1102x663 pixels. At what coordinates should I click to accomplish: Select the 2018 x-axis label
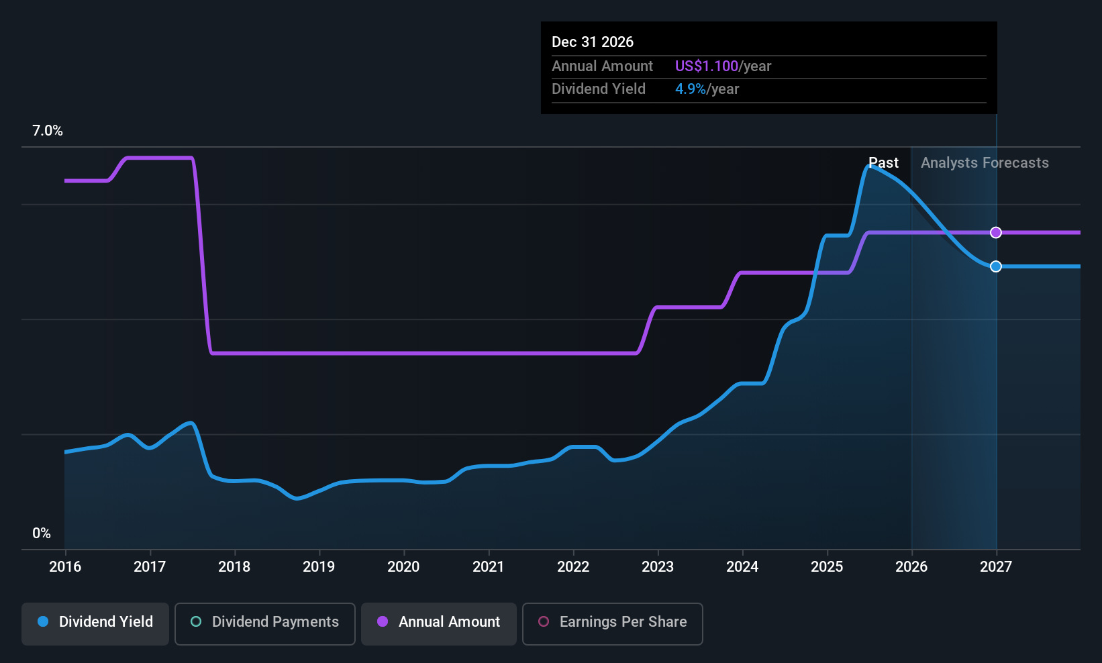(x=234, y=567)
